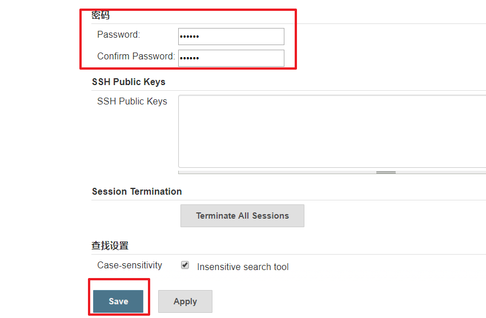Screen dimensions: 486x318
Task: Click masked dots in Confirm Password field
Action: point(190,58)
